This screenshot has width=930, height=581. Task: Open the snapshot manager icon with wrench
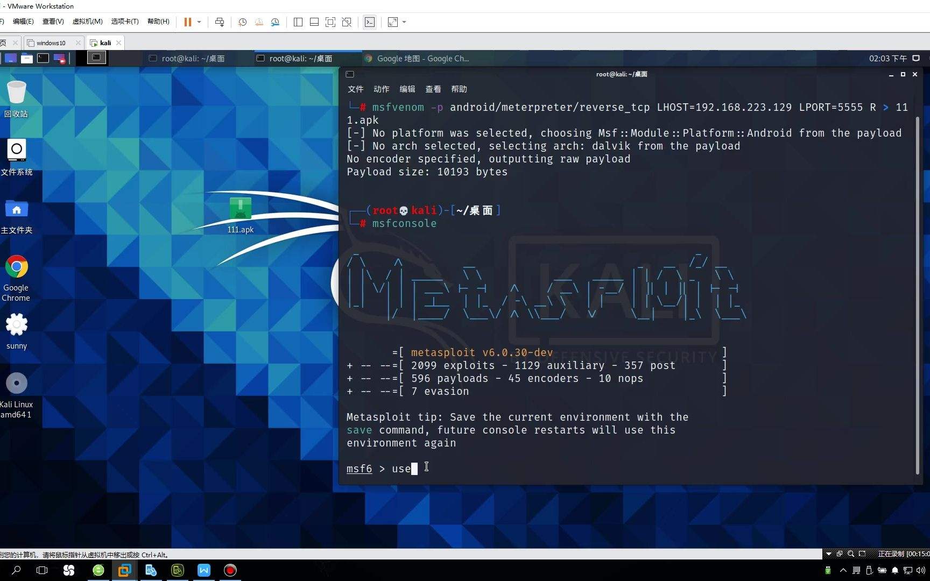(x=275, y=22)
